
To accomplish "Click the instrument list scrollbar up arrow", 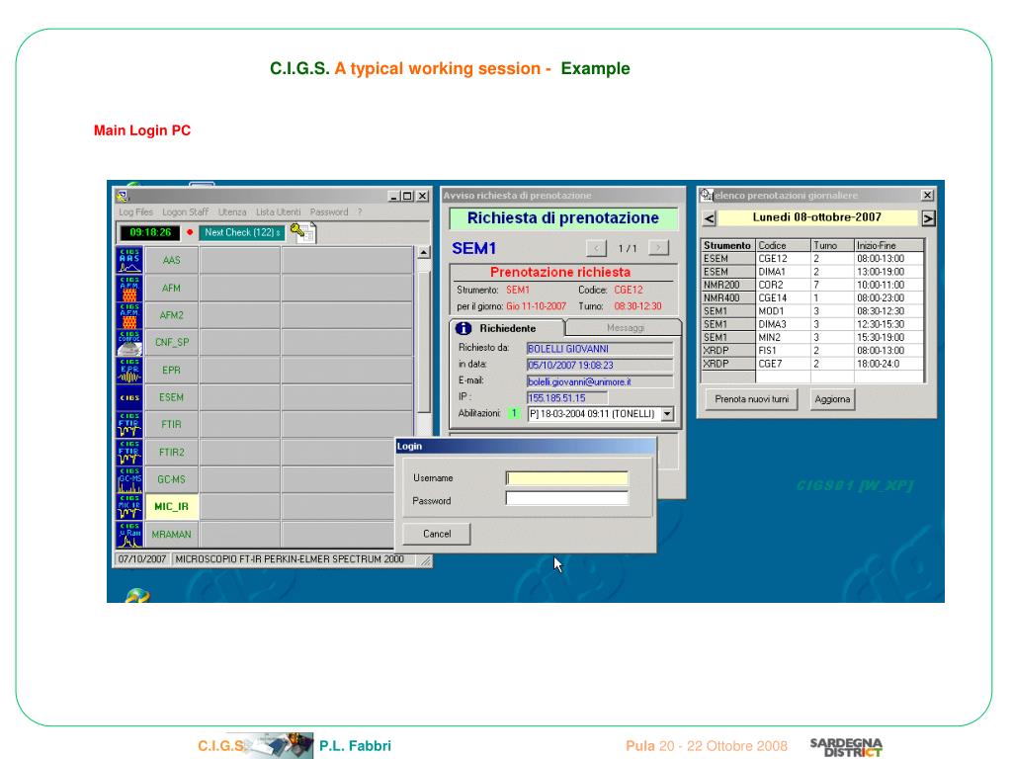I will pos(423,252).
